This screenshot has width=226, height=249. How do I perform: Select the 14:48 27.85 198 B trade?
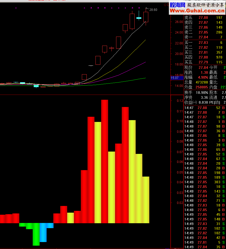[x=205, y=173]
